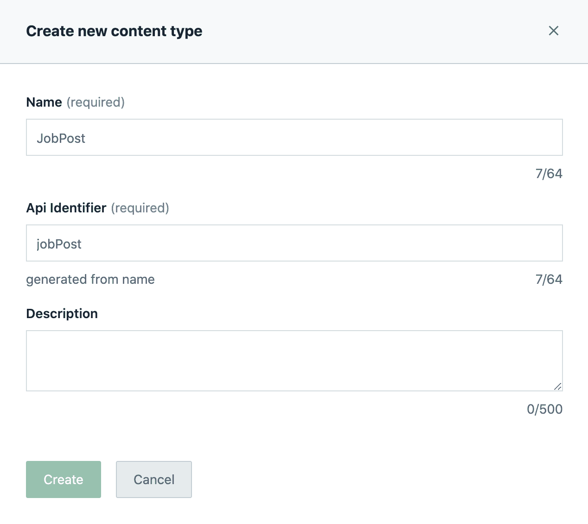Viewport: 588px width, 524px height.
Task: Click the 'Create new content type' dialog title
Action: [114, 31]
